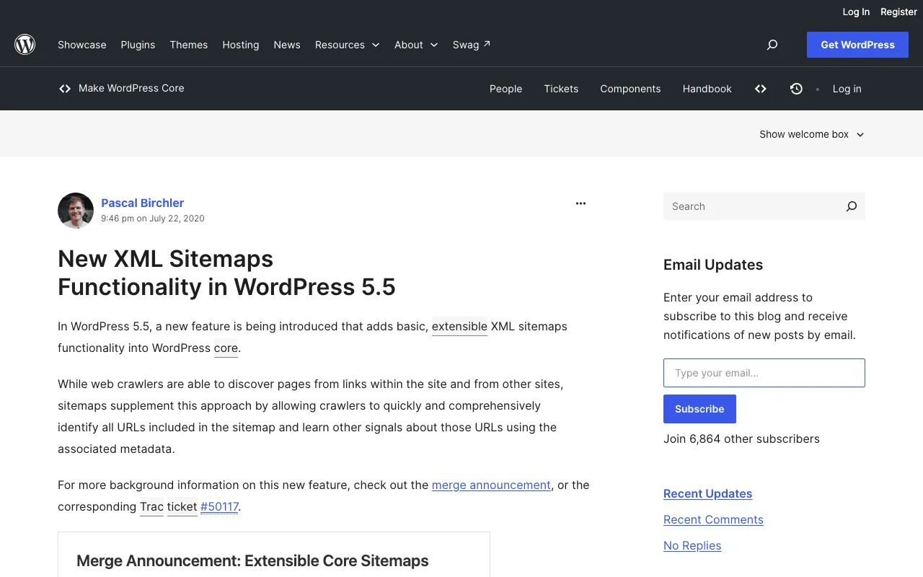The width and height of the screenshot is (923, 577).
Task: Follow the merge announcement link
Action: coord(491,485)
